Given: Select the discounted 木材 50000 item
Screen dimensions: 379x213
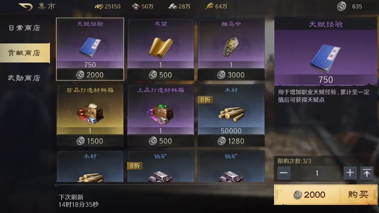Looking at the screenshot, I should (231, 115).
